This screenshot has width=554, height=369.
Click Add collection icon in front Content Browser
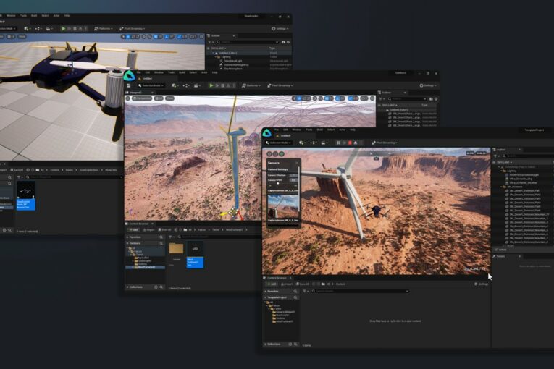290,344
